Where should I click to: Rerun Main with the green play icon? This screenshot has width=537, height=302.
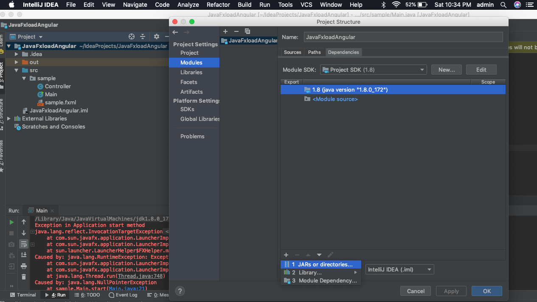tap(11, 222)
